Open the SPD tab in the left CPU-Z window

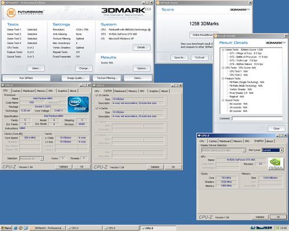pyautogui.click(x=51, y=91)
